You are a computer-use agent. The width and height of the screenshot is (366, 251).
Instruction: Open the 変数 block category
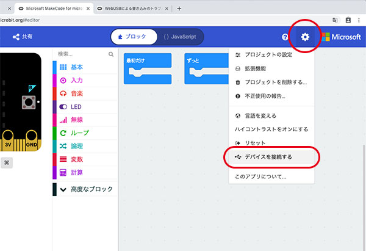(77, 159)
